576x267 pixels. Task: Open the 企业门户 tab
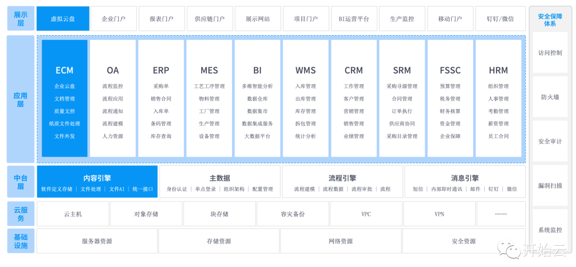[x=113, y=19]
